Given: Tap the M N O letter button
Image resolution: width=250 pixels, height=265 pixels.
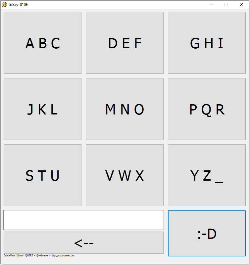Looking at the screenshot, I should point(125,109).
